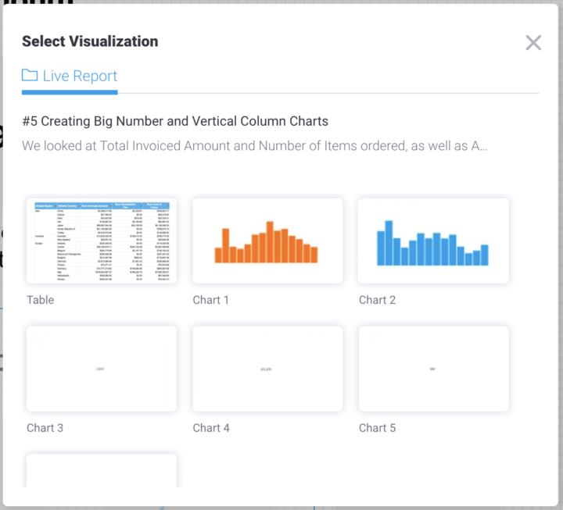This screenshot has width=563, height=510.
Task: Open the Live Report tab
Action: pyautogui.click(x=70, y=76)
